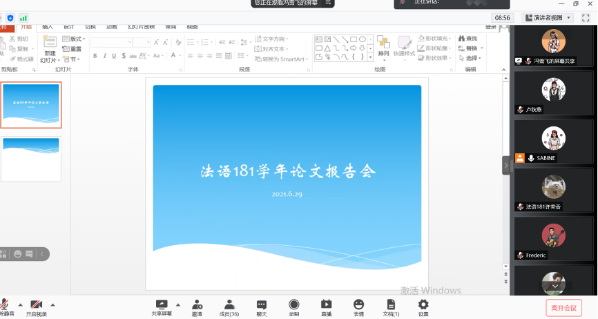This screenshot has height=319, width=598.
Task: Open meeting Settings (设置) gear
Action: click(x=423, y=304)
